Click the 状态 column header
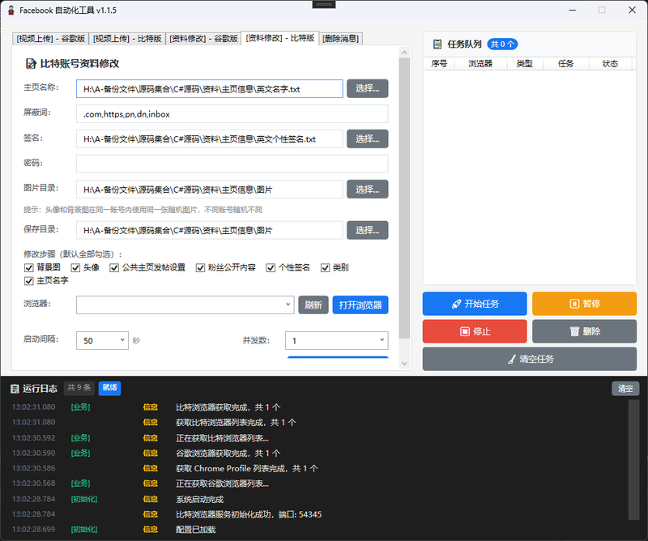 (610, 64)
